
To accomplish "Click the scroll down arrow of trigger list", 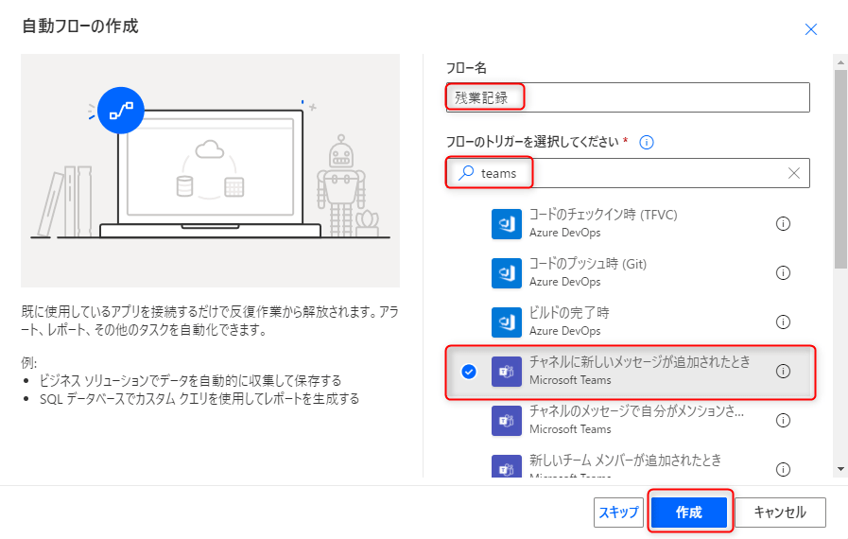I will pyautogui.click(x=840, y=469).
